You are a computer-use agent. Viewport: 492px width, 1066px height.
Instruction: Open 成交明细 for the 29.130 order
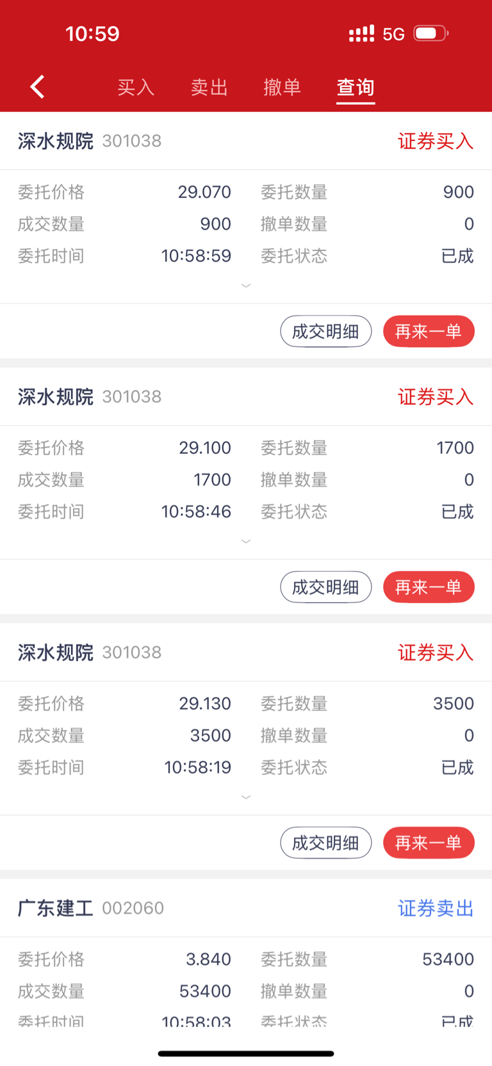tap(325, 843)
